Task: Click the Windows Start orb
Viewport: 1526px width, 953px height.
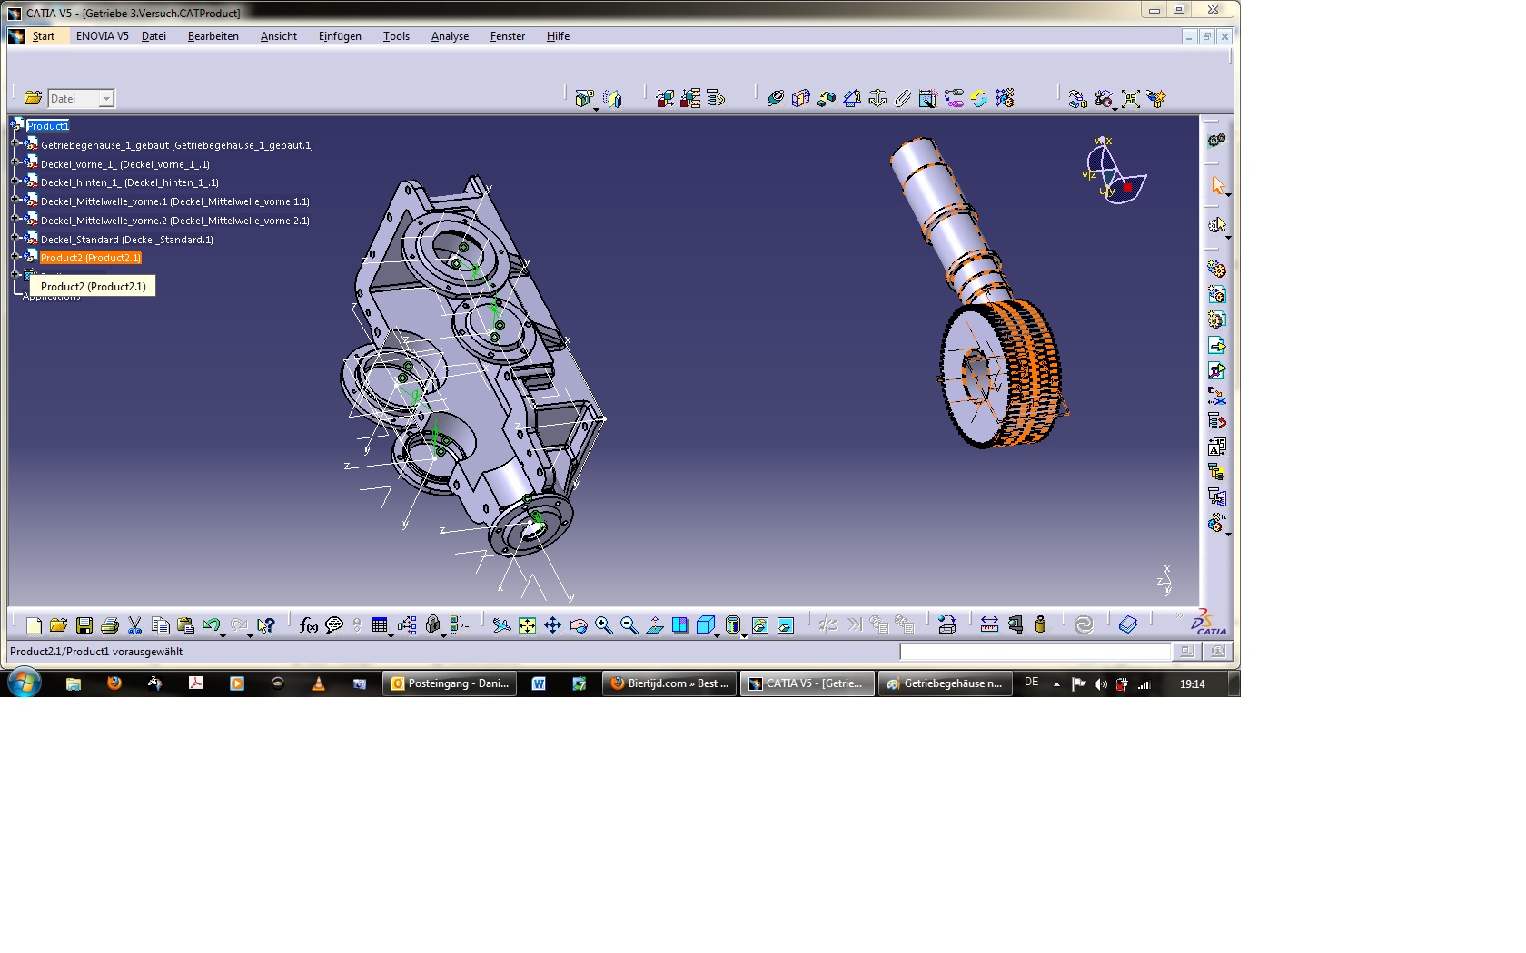Action: coord(25,683)
